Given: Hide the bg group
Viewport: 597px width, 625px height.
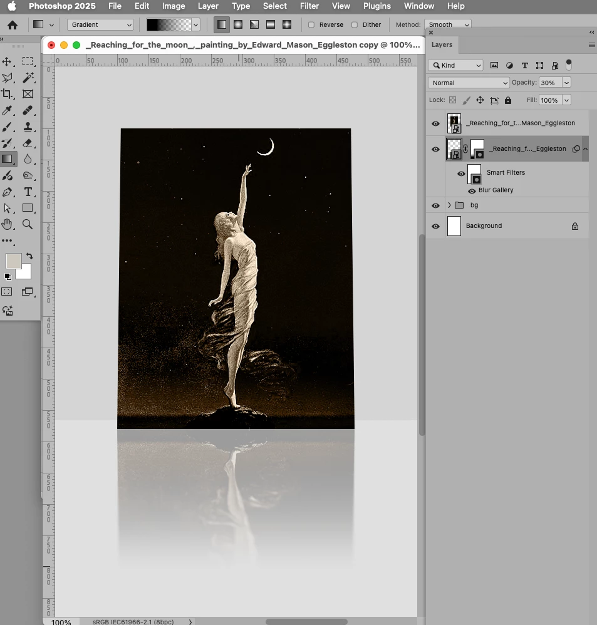Looking at the screenshot, I should [x=435, y=205].
